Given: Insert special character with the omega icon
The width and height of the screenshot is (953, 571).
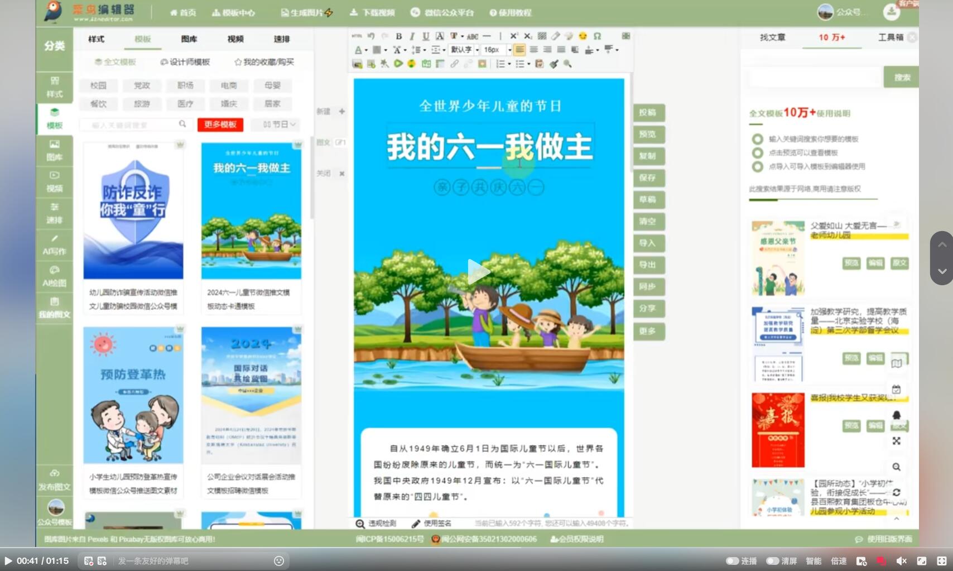Looking at the screenshot, I should click(597, 36).
